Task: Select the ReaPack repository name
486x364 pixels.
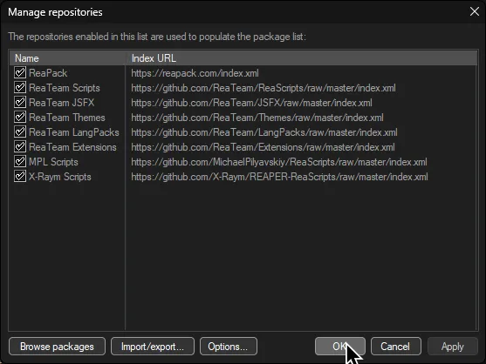Action: [48, 73]
